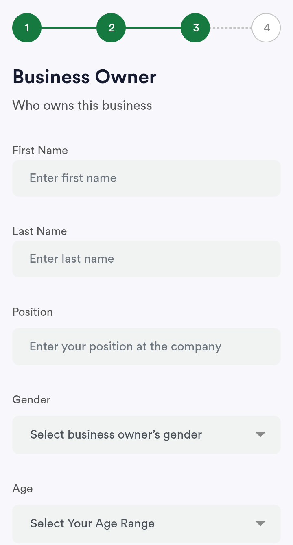Click the Enter first name field
This screenshot has width=293, height=545.
tap(146, 178)
